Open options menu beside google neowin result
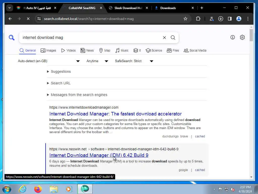Image resolution: width=258 pixels, height=194 pixels. [x=191, y=170]
